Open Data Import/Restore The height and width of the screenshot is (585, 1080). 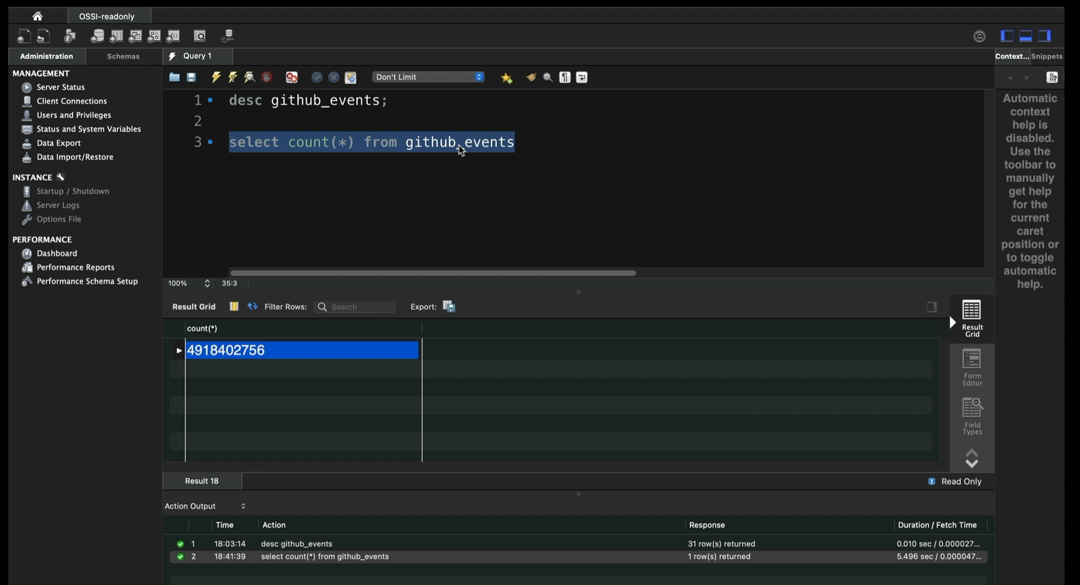click(75, 157)
